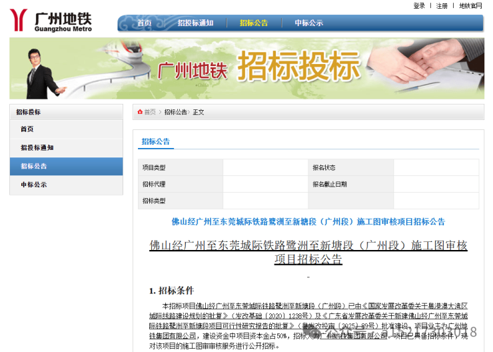The height and width of the screenshot is (352, 493).
Task: Go to 地铁官网 official site link
Action: pos(470,6)
